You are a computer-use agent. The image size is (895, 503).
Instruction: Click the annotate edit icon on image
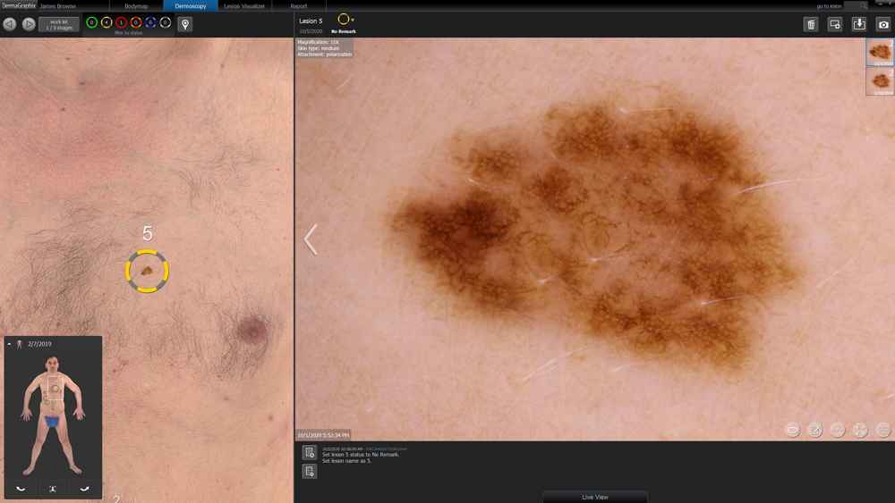tap(815, 430)
